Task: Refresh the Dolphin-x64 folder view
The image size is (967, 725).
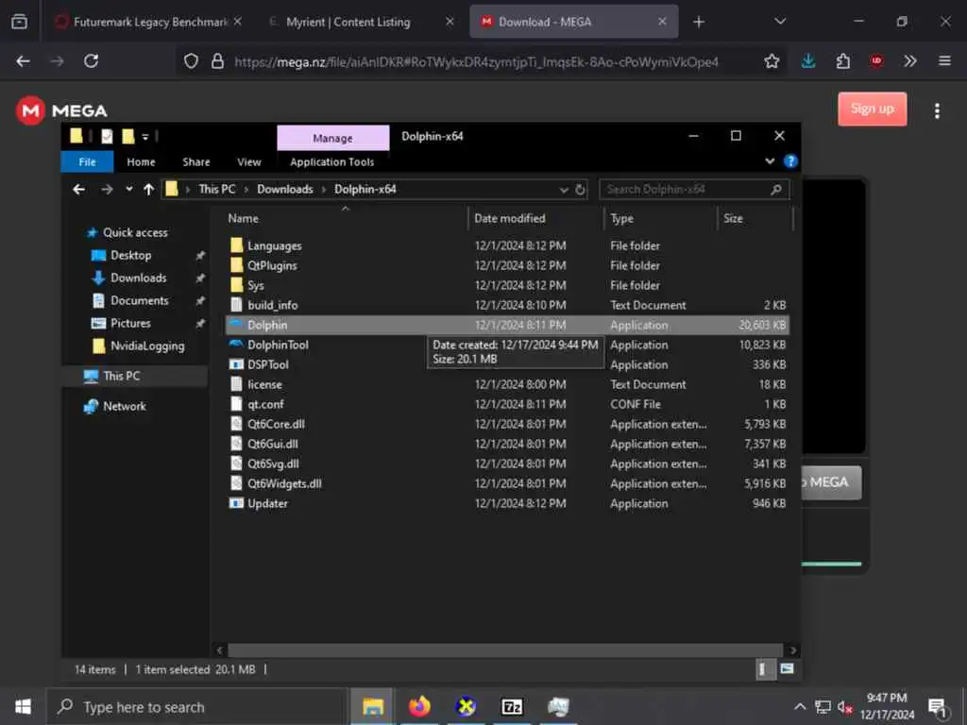Action: (580, 189)
